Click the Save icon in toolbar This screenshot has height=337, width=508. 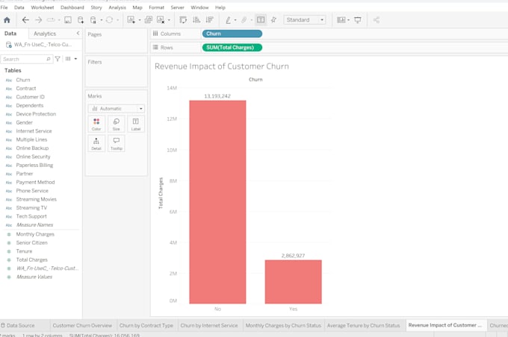tap(68, 20)
